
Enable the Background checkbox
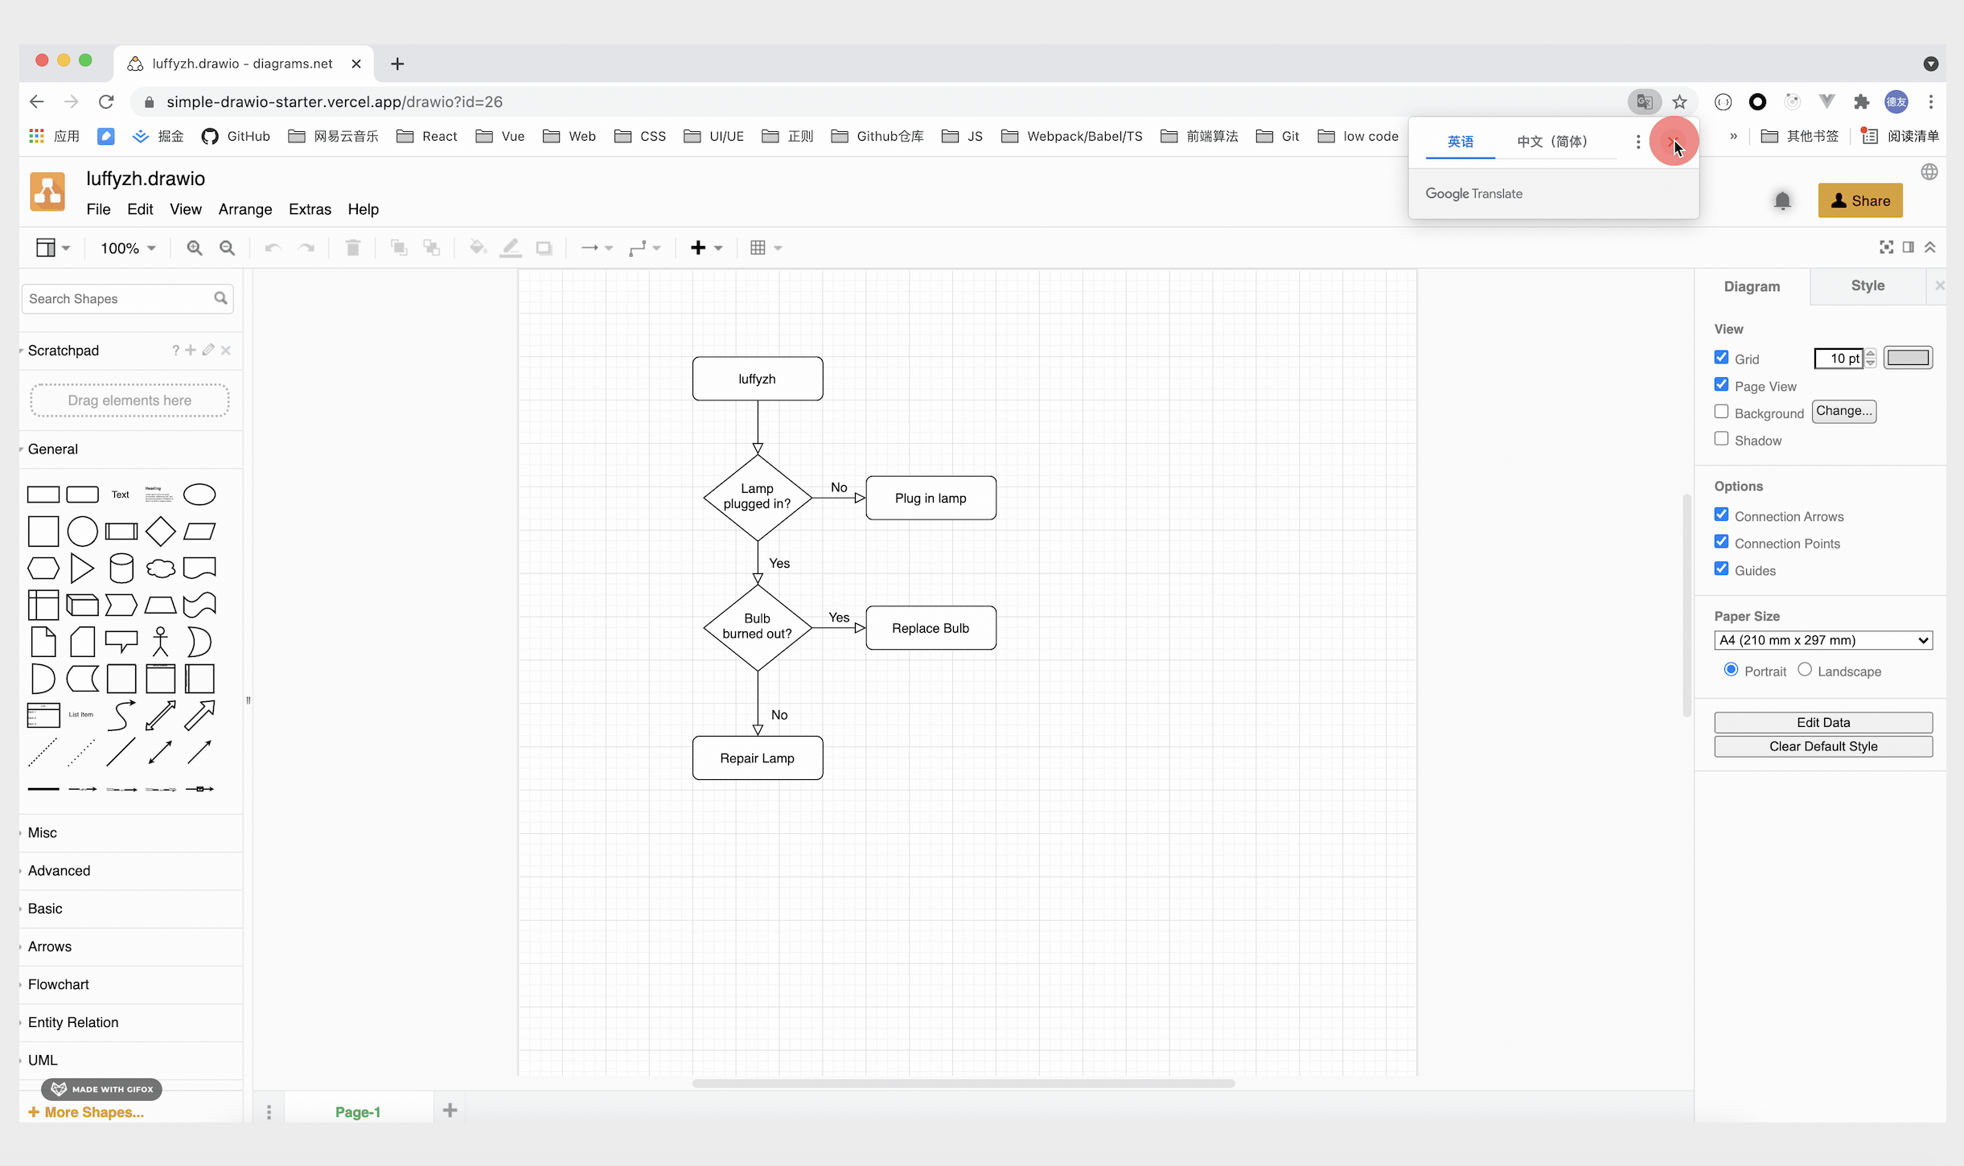click(x=1721, y=412)
